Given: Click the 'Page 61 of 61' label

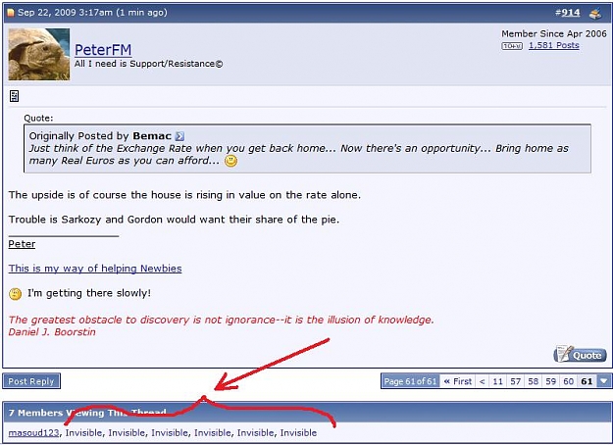Looking at the screenshot, I should point(410,381).
